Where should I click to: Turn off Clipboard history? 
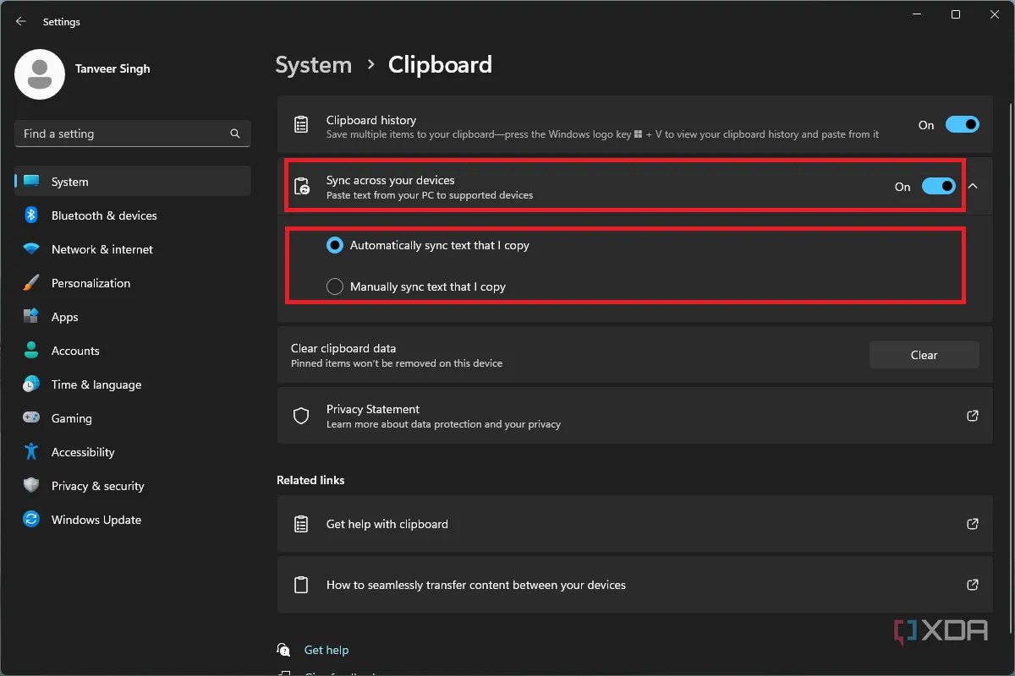[x=963, y=124]
